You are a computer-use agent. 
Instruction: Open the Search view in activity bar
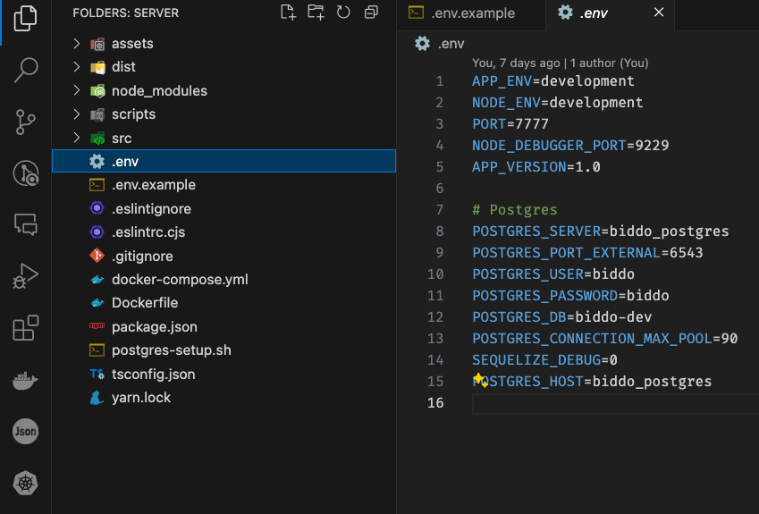[25, 70]
